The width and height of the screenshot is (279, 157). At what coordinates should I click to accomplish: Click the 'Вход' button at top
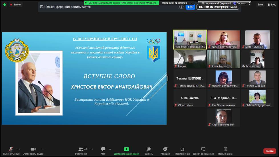pos(260,5)
